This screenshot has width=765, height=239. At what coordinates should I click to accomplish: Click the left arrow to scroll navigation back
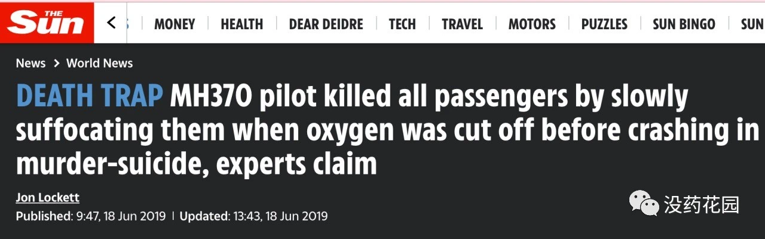[x=111, y=23]
